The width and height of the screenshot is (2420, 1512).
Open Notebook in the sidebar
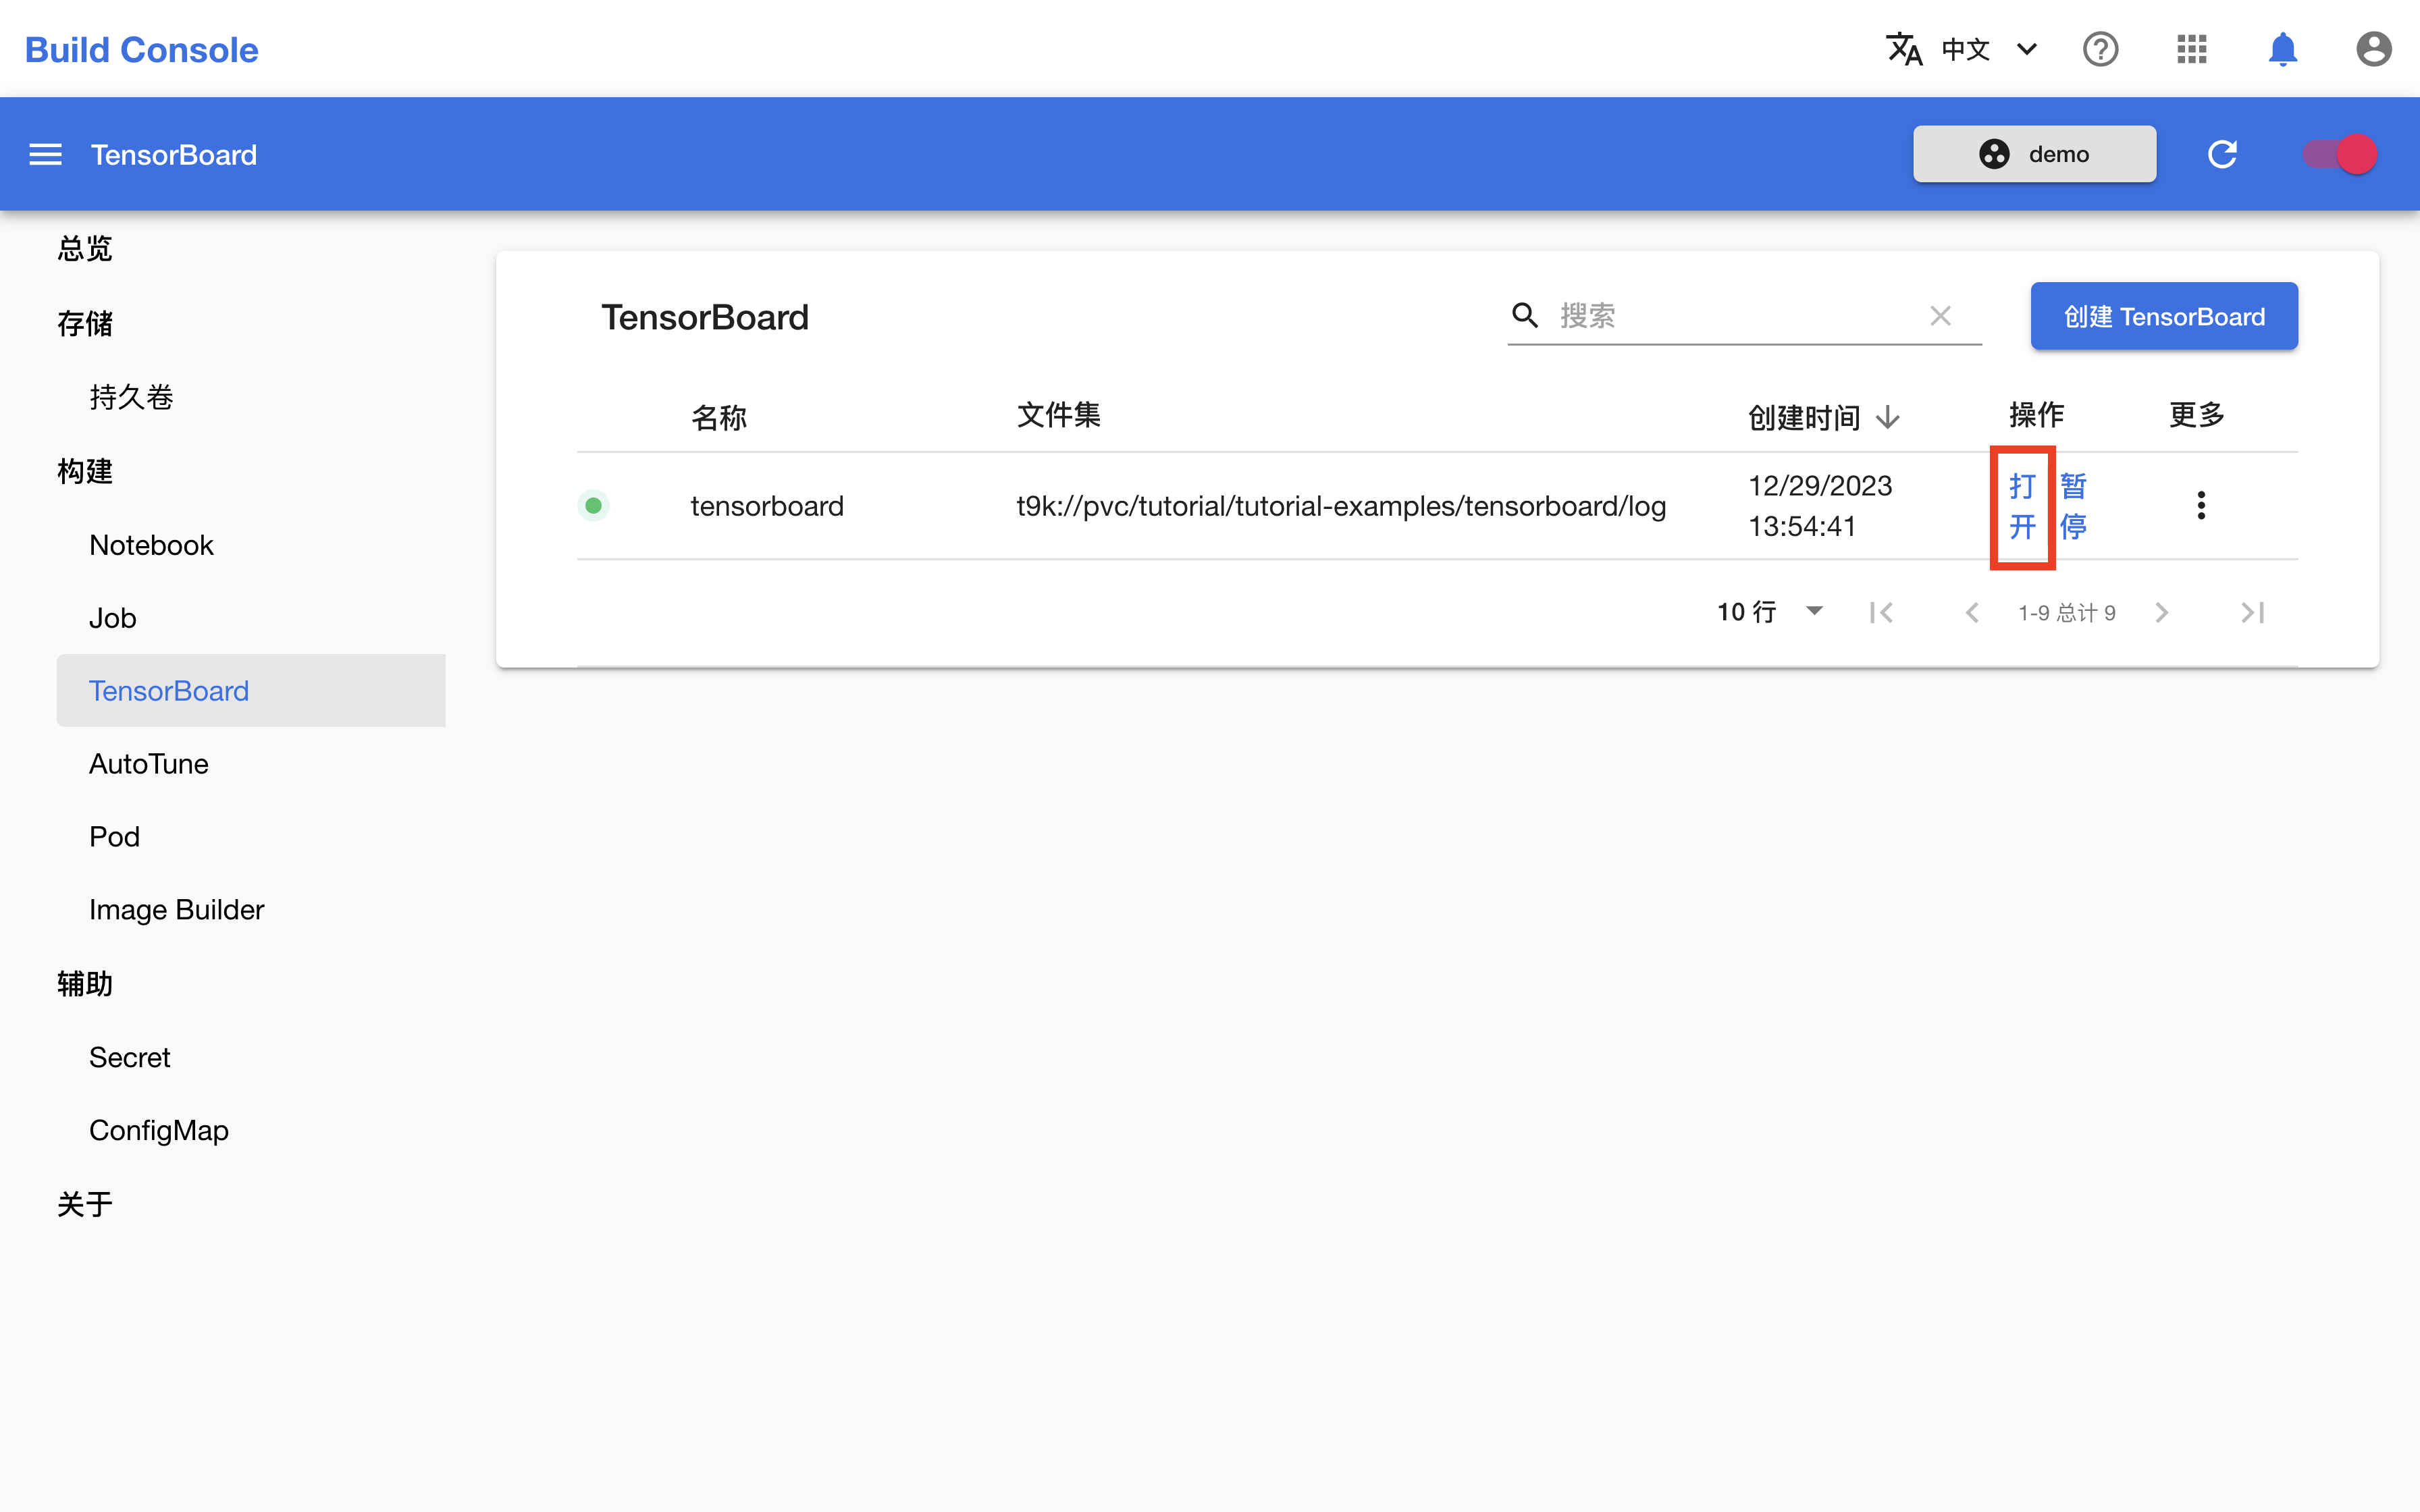151,545
